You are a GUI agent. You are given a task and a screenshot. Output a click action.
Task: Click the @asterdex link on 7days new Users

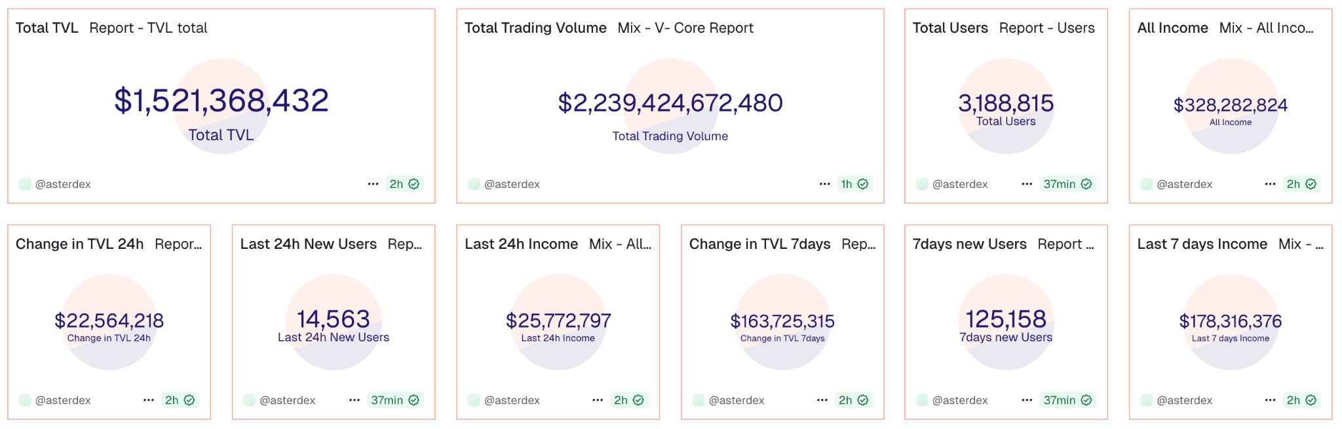961,400
